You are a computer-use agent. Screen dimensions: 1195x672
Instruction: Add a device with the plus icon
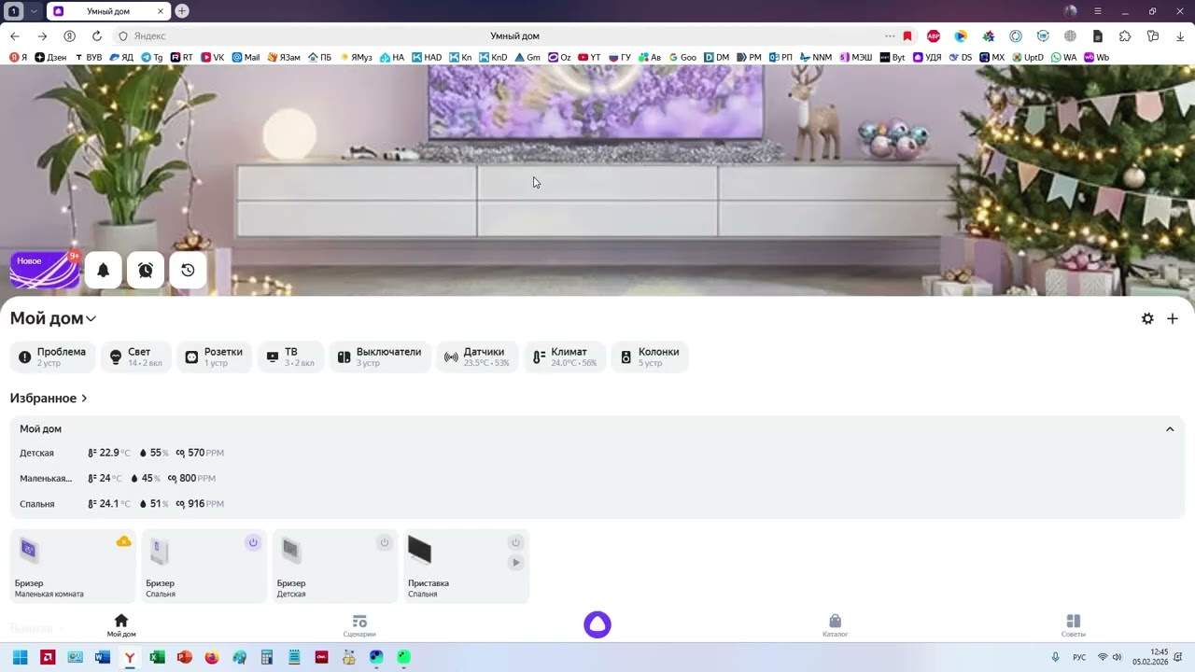(x=1173, y=318)
